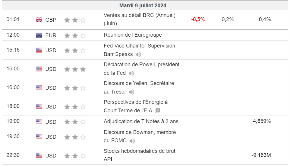Click the Mardi 9 juillet 2024 header
Screen dimensions: 291x166
pos(143,6)
